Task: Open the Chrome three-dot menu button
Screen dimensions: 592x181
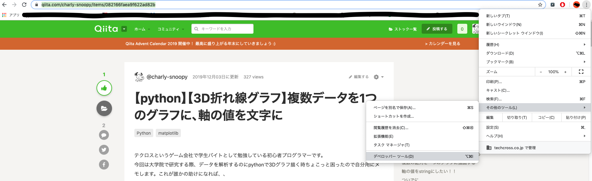Action: point(586,5)
